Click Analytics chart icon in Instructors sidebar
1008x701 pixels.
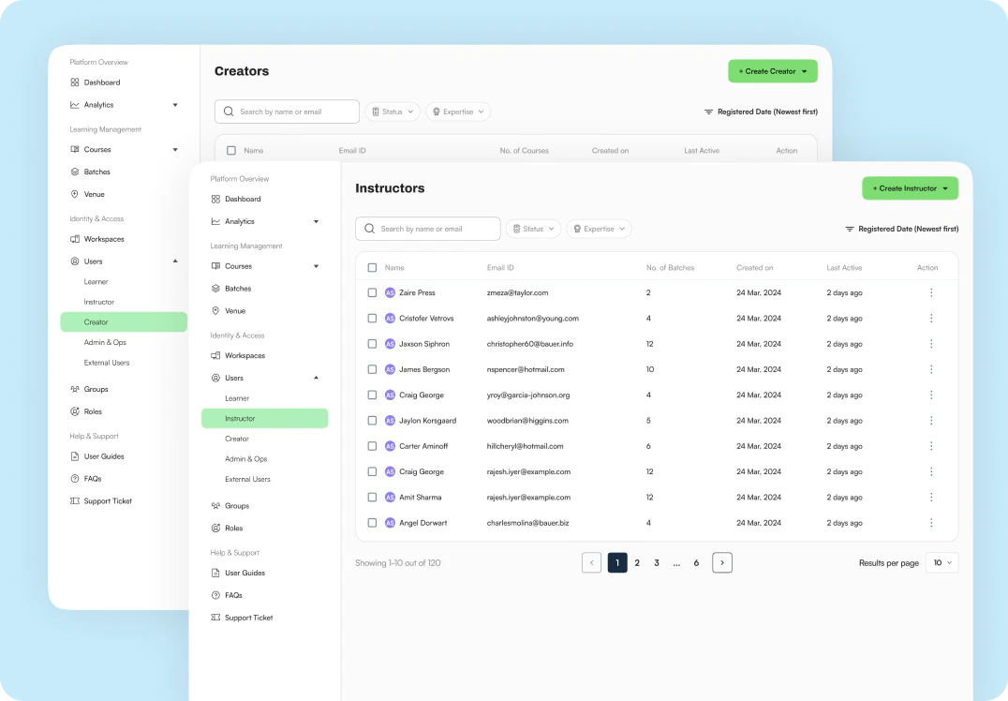[216, 221]
